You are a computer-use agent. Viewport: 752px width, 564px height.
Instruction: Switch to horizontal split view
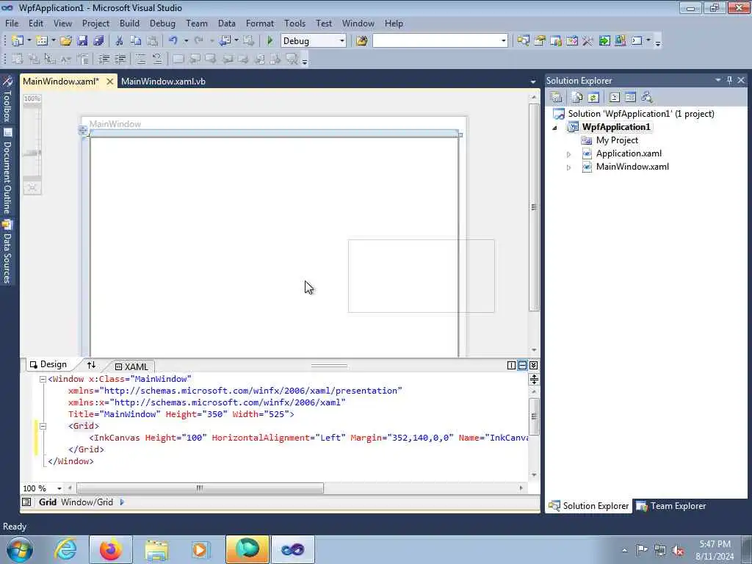(x=522, y=366)
